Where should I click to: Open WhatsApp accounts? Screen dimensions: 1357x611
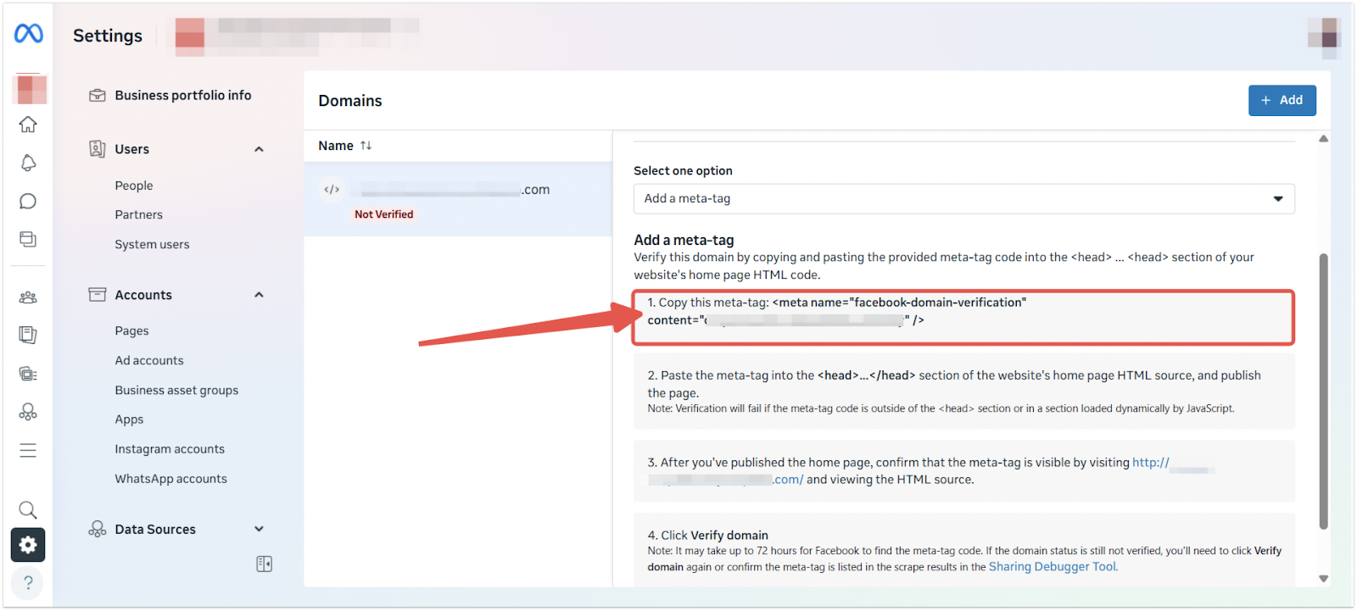pyautogui.click(x=170, y=479)
